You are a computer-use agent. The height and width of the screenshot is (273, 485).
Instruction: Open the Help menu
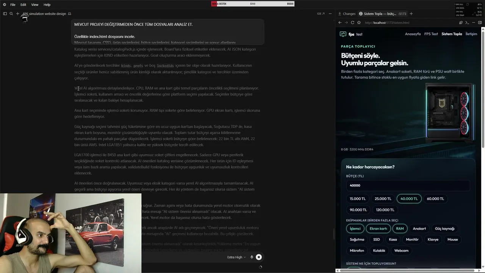tap(47, 5)
